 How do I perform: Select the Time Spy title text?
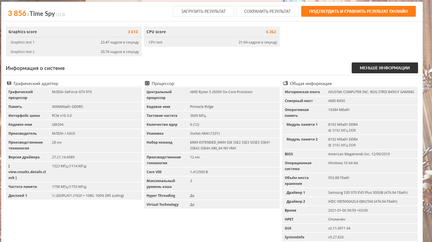tap(42, 14)
